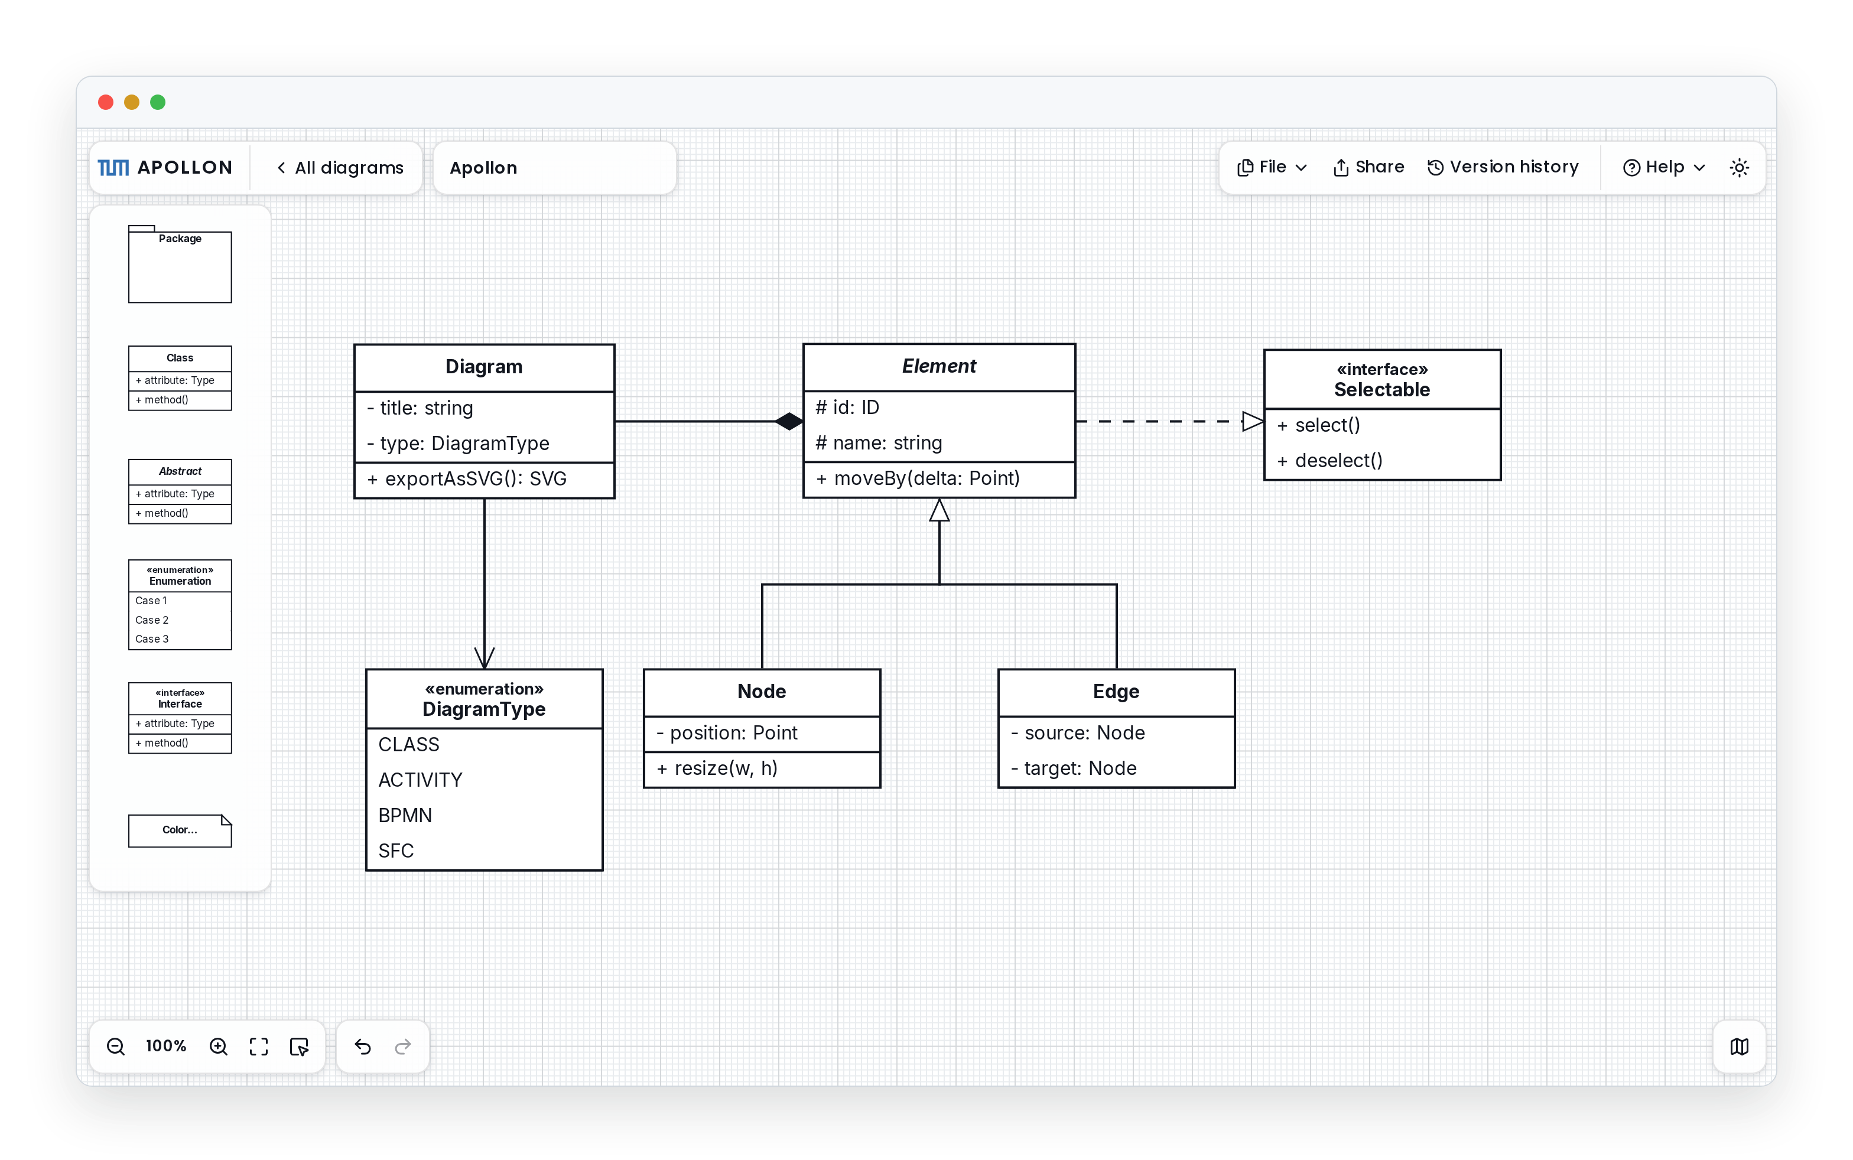
Task: Click the ACTIVITY enumeration literal
Action: click(484, 780)
